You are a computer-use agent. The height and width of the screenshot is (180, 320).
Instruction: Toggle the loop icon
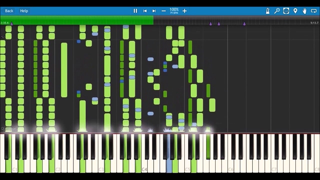pos(314,11)
